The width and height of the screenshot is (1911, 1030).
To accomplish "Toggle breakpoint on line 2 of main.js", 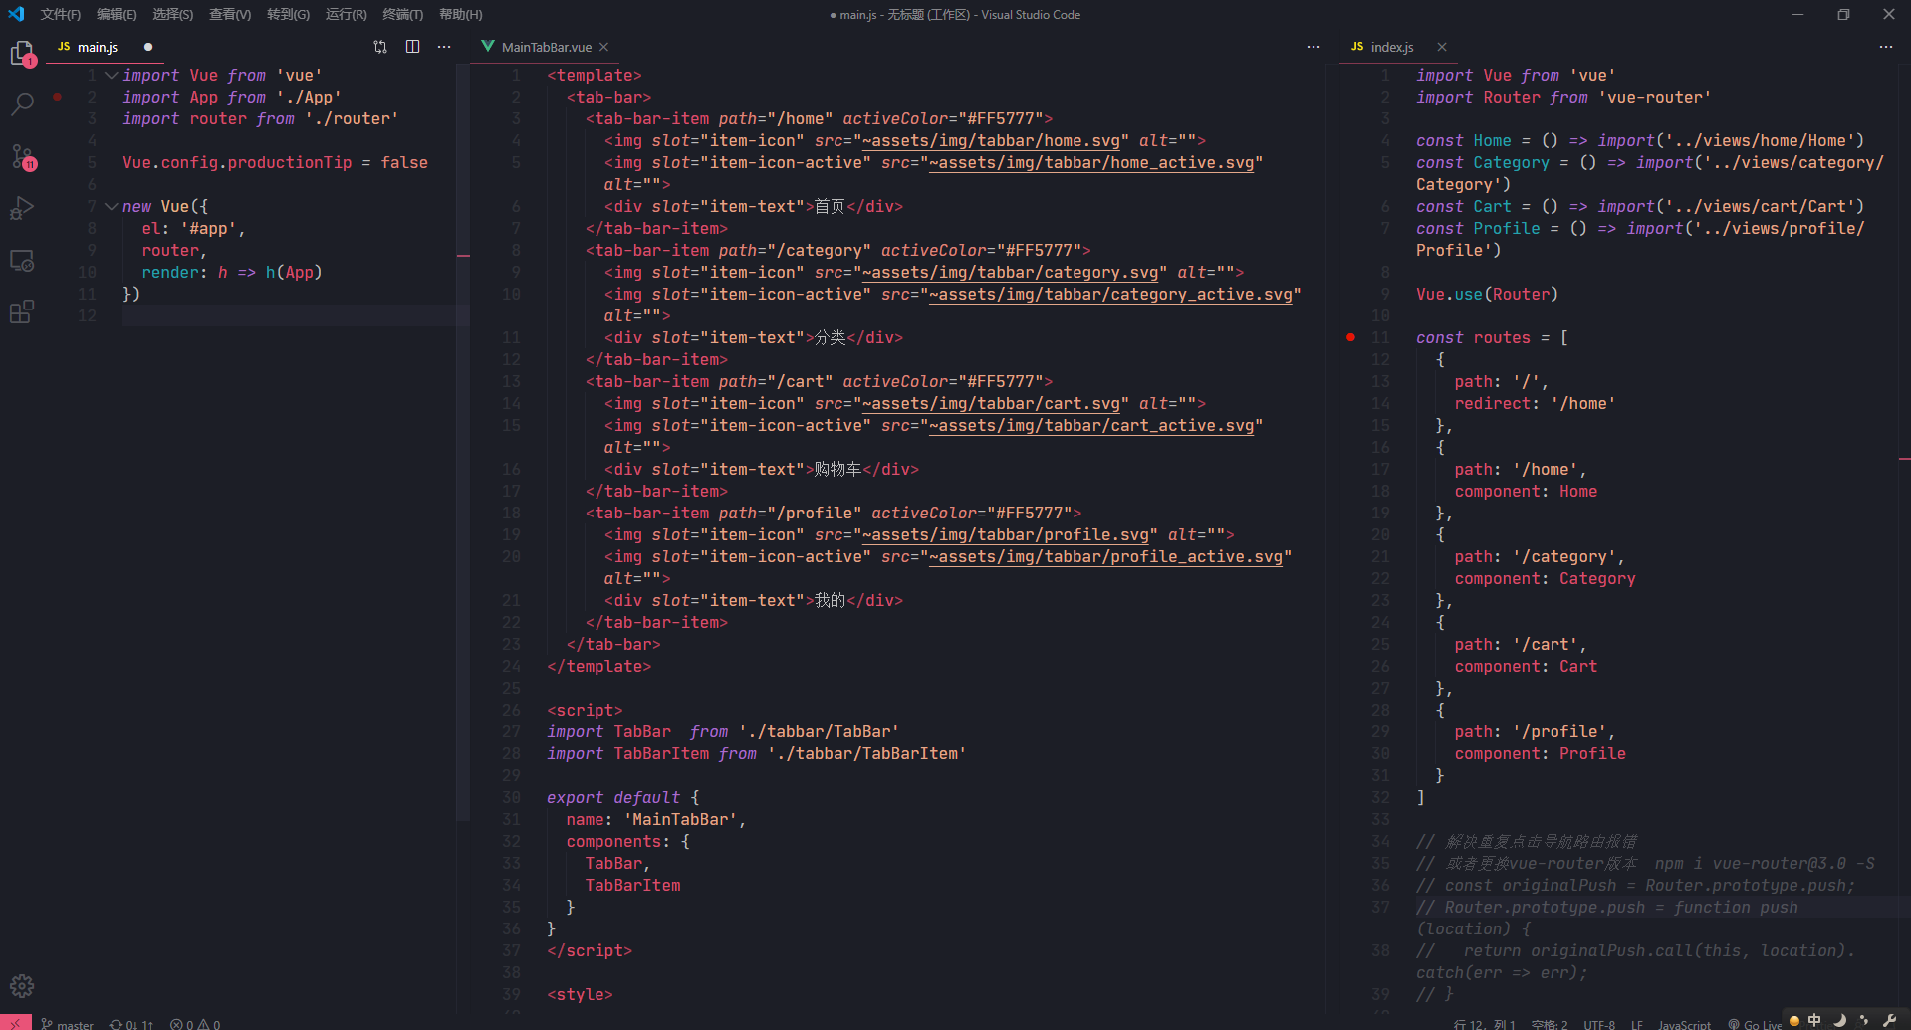I will [58, 97].
